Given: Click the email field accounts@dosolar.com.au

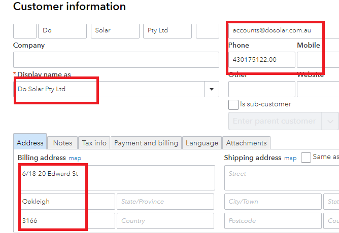Looking at the screenshot, I should 284,31.
